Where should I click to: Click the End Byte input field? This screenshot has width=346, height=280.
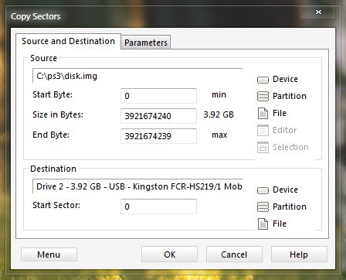(x=158, y=136)
